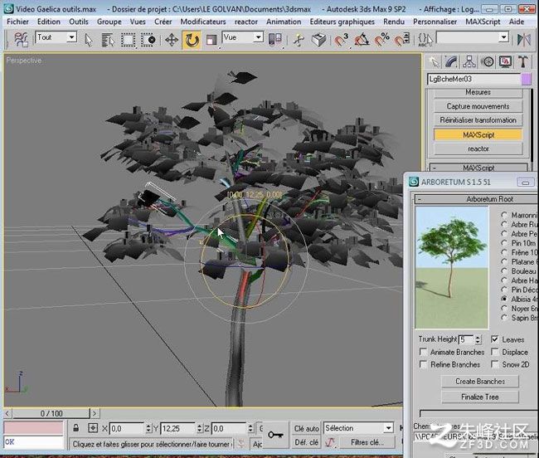Toggle Select and Manipulate tool
The width and height of the screenshot is (539, 458).
point(299,40)
